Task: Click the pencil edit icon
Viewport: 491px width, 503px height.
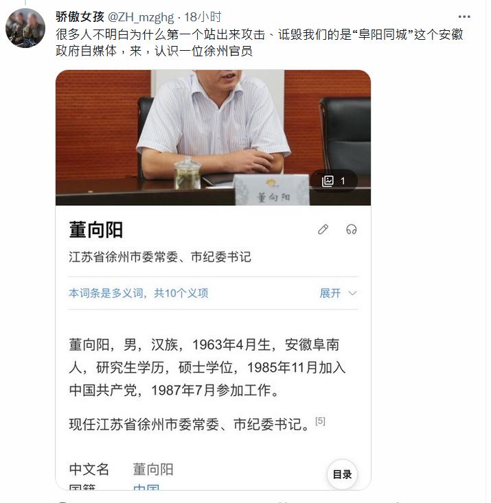Action: [x=323, y=229]
